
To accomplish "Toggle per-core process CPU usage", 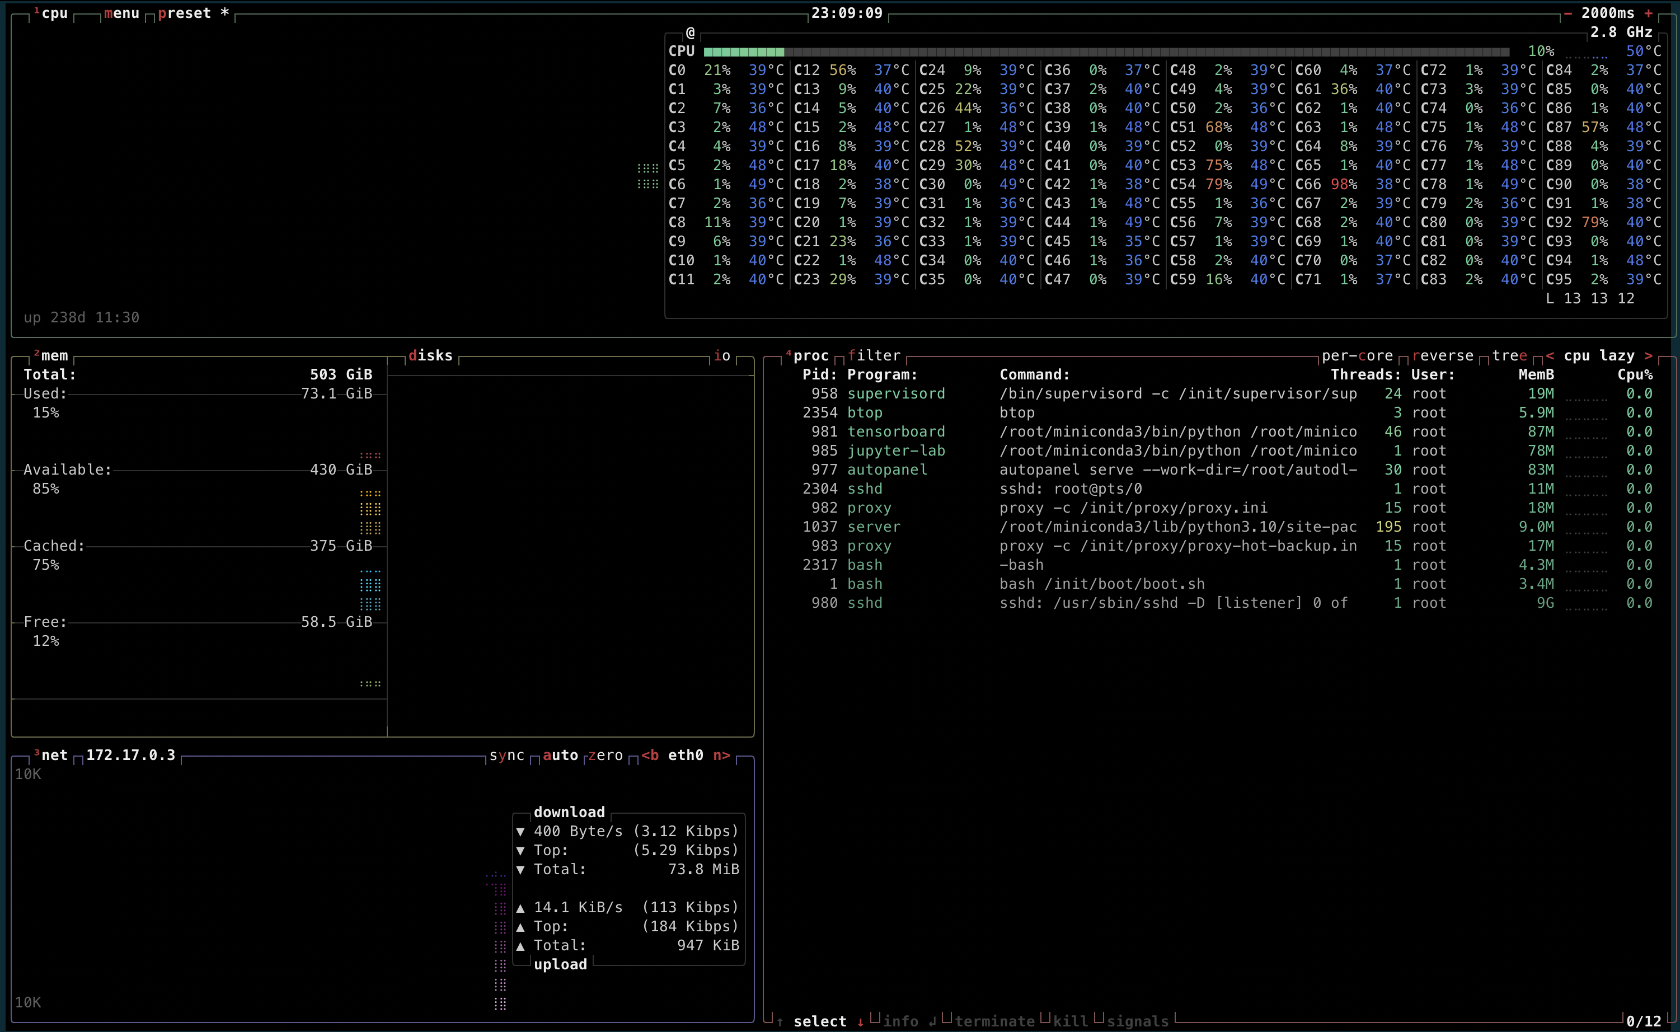I will click(x=1357, y=355).
